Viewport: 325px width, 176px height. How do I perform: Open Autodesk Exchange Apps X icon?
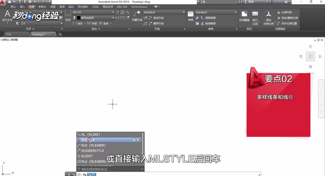(271, 2)
